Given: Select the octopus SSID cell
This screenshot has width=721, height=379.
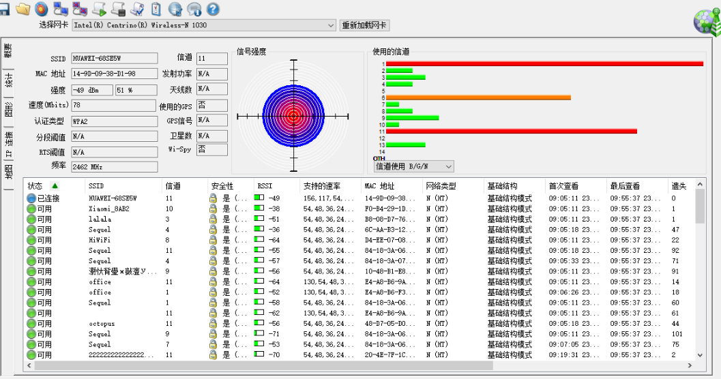Looking at the screenshot, I should (102, 324).
